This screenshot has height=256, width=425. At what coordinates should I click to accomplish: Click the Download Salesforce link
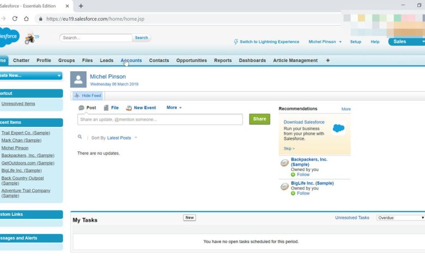tap(304, 122)
